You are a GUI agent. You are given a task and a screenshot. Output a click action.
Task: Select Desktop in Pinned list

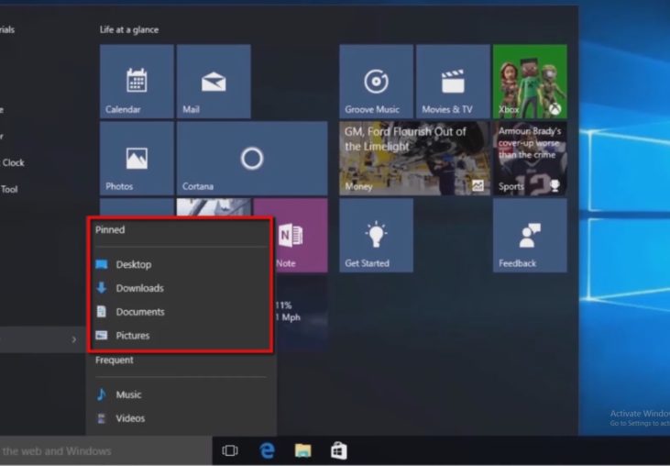click(x=134, y=264)
